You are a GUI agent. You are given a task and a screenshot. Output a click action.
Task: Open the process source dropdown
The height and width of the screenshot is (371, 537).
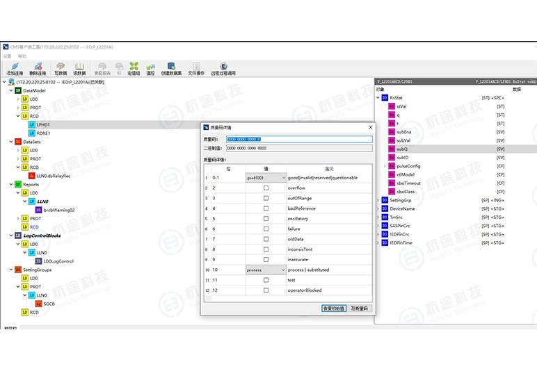pyautogui.click(x=266, y=269)
